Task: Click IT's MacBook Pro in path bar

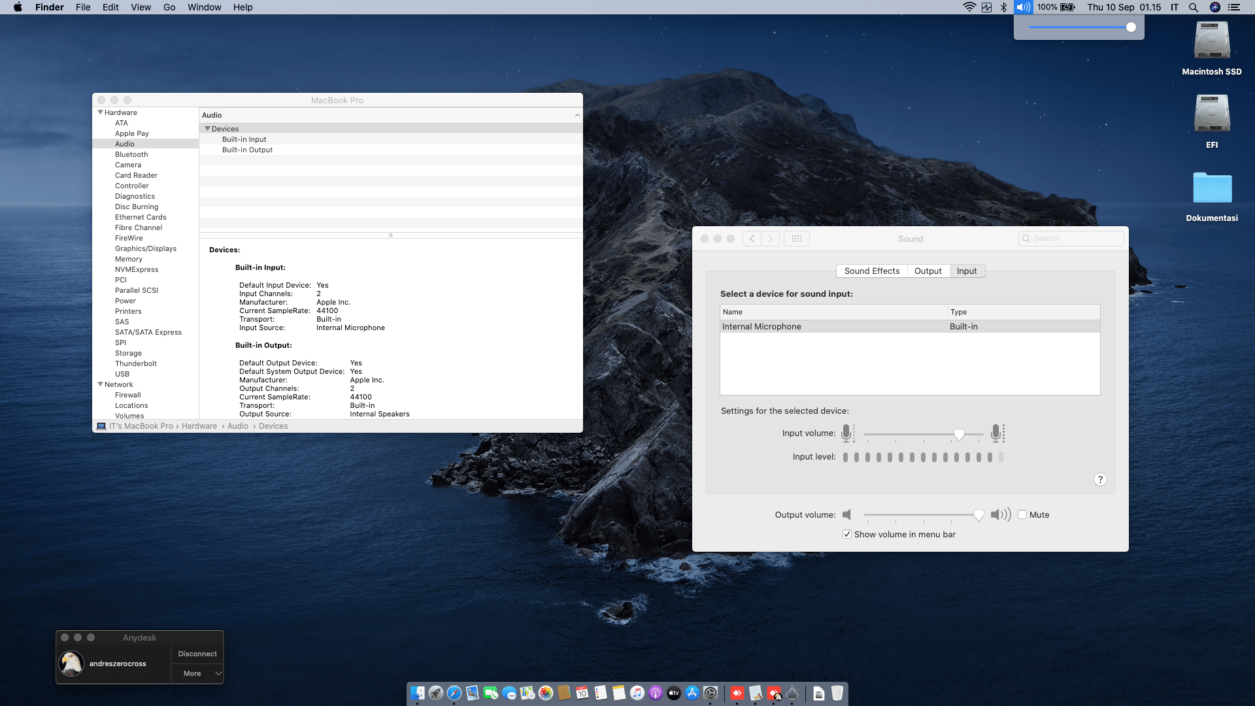Action: [141, 426]
